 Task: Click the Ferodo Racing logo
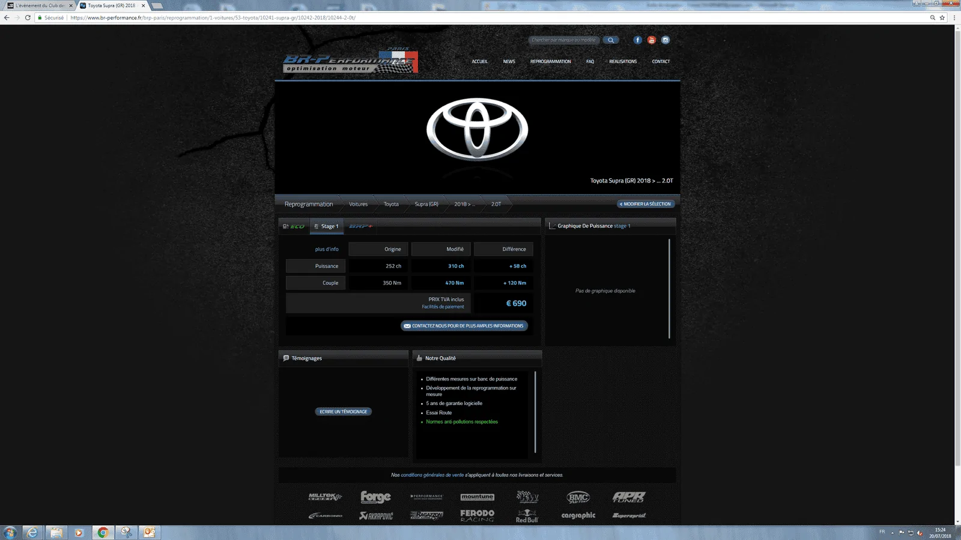pos(477,515)
